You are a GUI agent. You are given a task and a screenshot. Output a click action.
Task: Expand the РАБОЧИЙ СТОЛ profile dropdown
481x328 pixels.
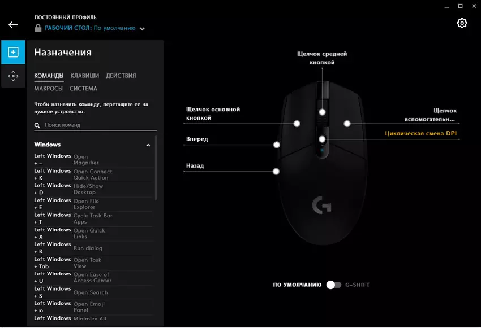(x=142, y=28)
